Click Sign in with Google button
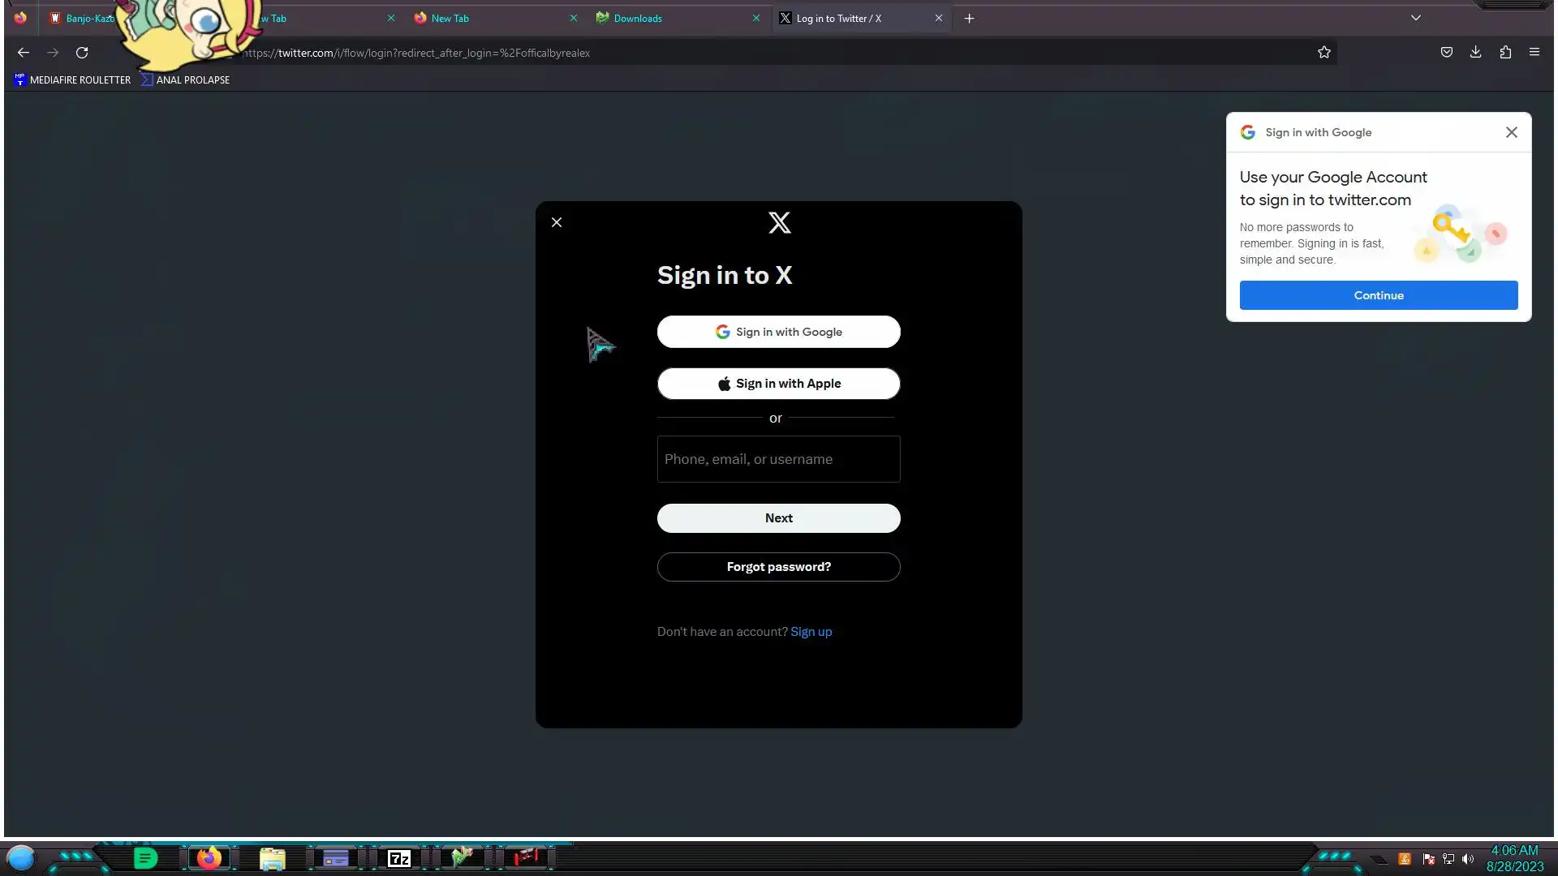 coord(778,332)
